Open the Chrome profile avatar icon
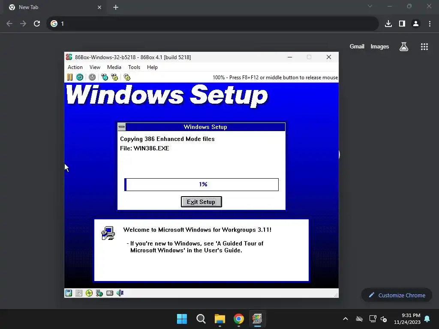 click(x=416, y=24)
